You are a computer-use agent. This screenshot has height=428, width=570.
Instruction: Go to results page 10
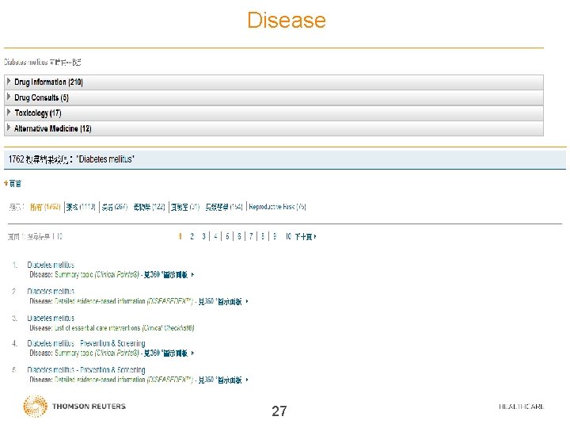tap(288, 236)
